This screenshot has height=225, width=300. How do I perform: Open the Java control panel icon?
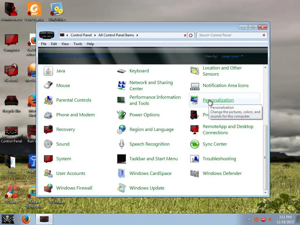click(48, 71)
